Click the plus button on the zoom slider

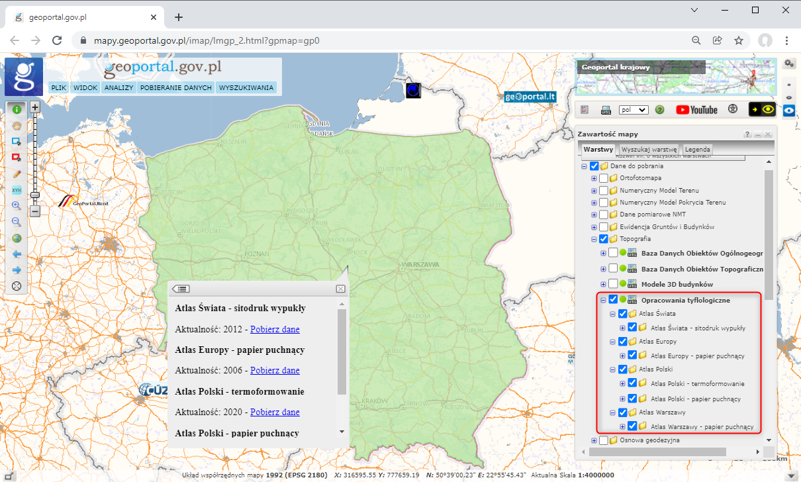(x=34, y=106)
